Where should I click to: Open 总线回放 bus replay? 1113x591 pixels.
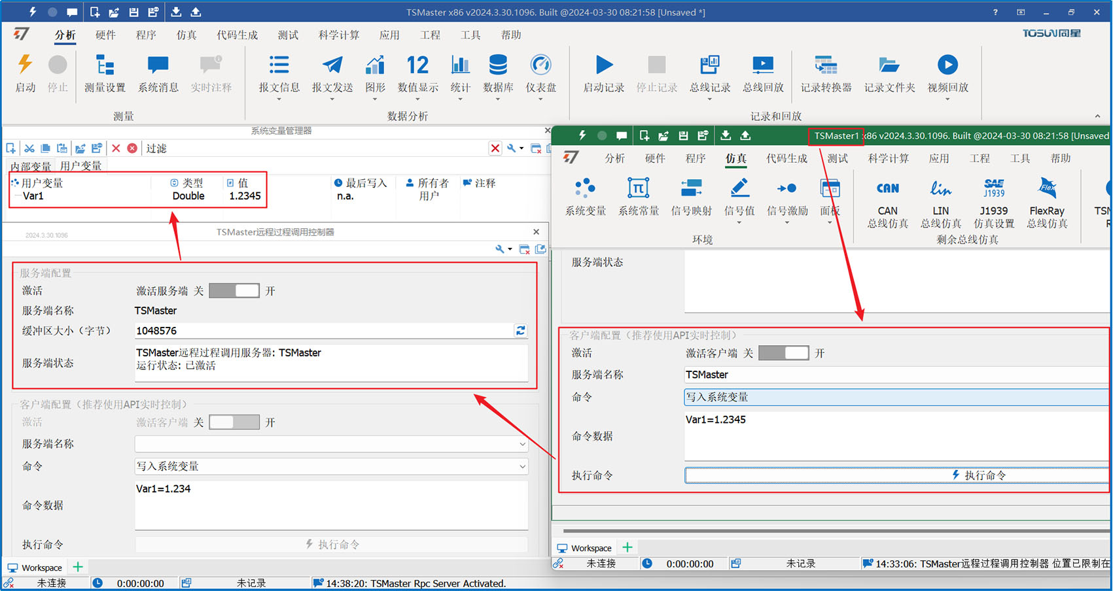coord(763,73)
